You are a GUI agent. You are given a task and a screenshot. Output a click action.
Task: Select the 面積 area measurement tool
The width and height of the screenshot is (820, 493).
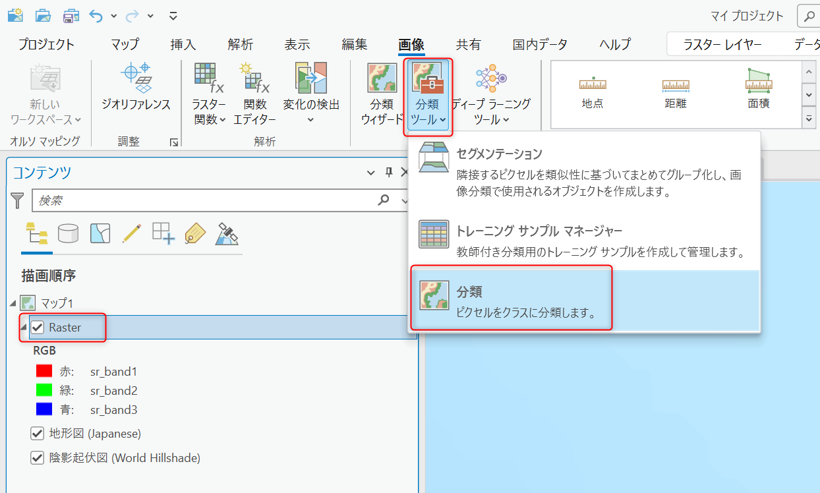coord(759,90)
